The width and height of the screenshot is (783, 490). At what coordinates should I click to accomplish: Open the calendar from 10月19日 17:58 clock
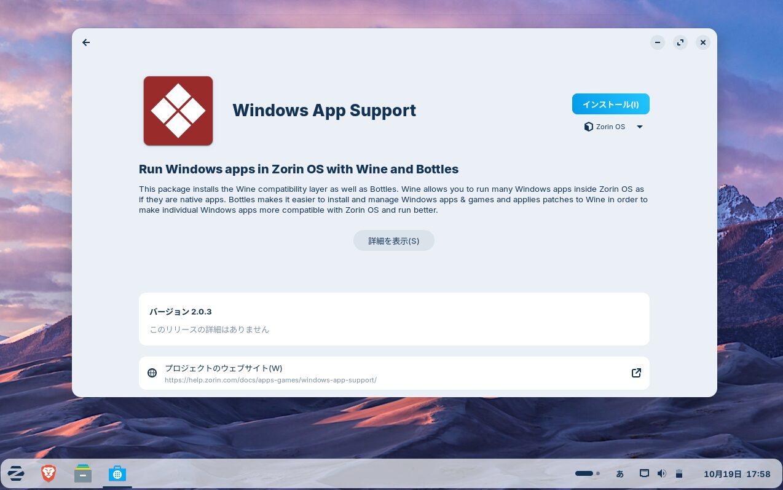pos(736,474)
